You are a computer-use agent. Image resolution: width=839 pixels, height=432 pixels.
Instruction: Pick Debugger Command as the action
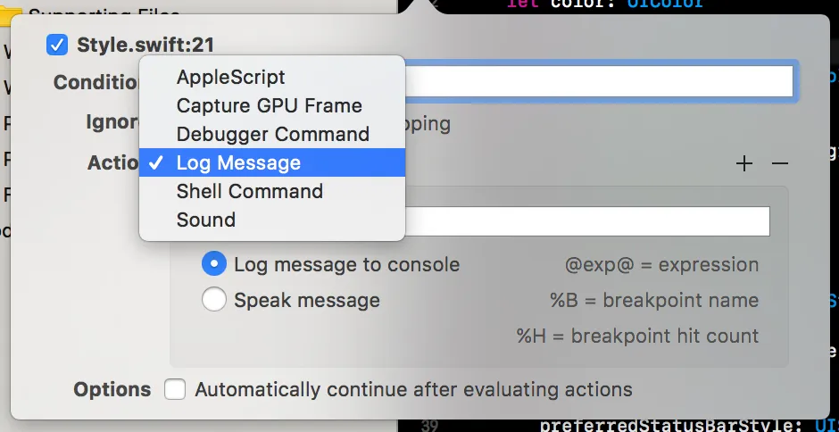pos(272,134)
